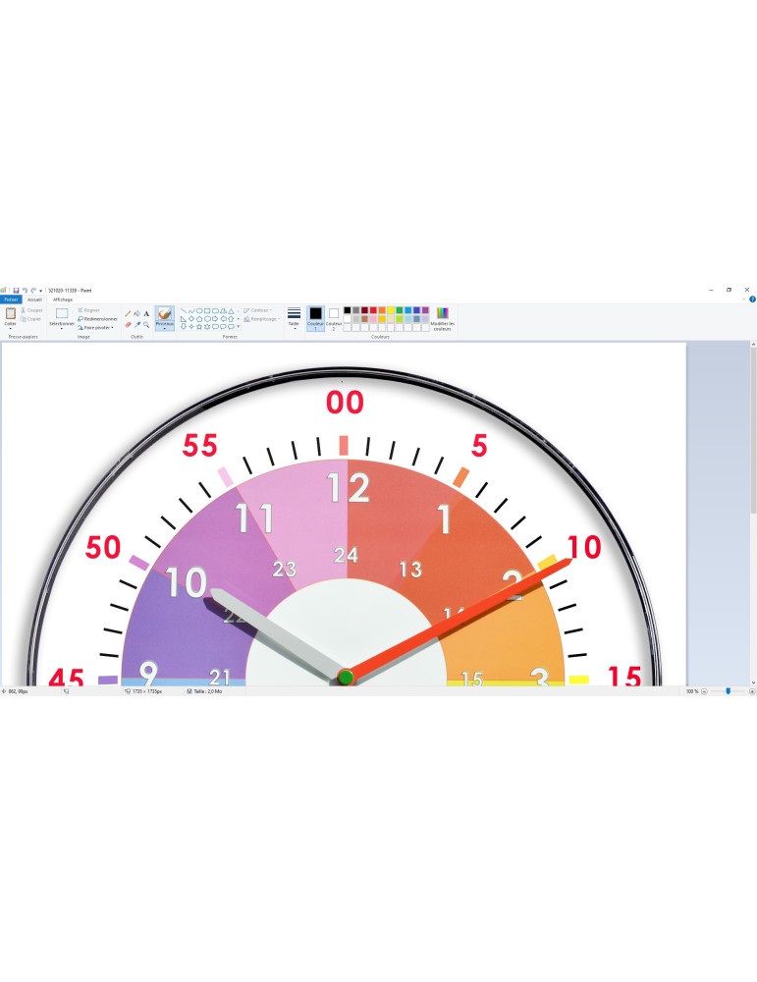Open Paint Help question mark icon
The height and width of the screenshot is (982, 757).
tap(752, 299)
